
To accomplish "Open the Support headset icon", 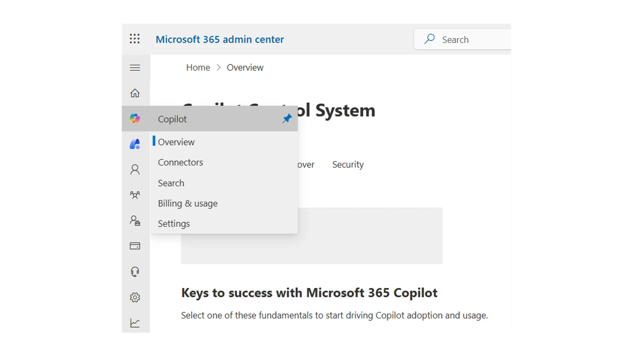I will click(x=135, y=272).
